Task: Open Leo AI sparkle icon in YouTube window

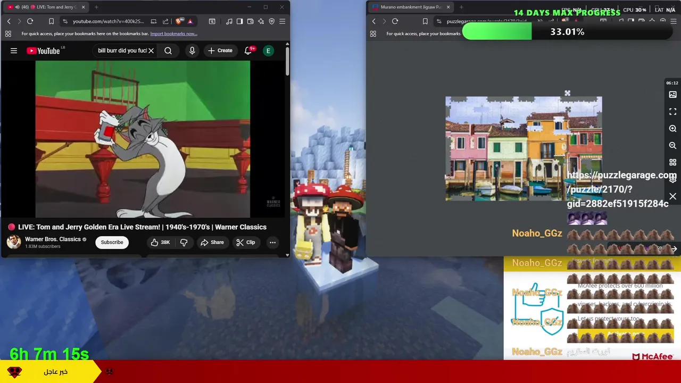Action: tap(261, 21)
